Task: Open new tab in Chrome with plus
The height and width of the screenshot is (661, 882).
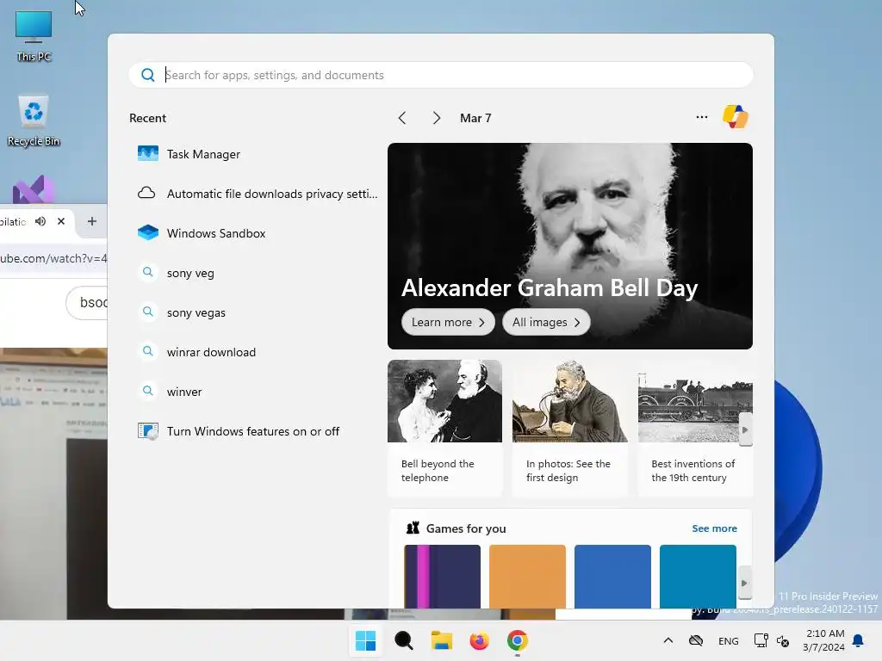Action: (x=91, y=221)
